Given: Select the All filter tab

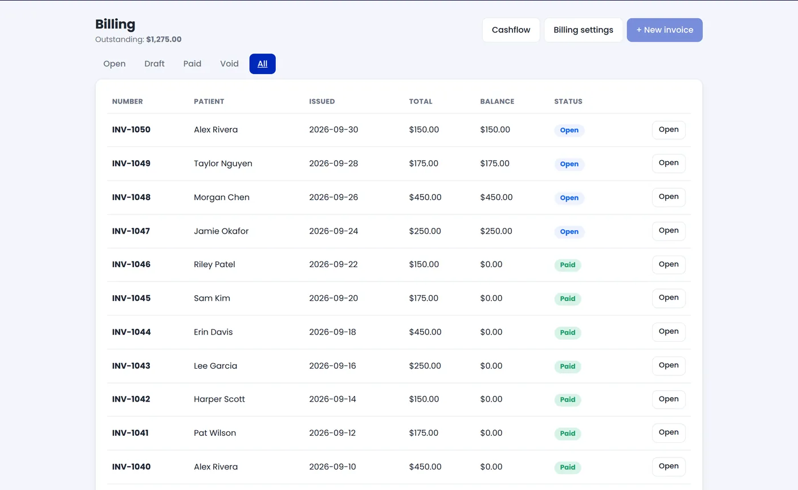Looking at the screenshot, I should [262, 64].
